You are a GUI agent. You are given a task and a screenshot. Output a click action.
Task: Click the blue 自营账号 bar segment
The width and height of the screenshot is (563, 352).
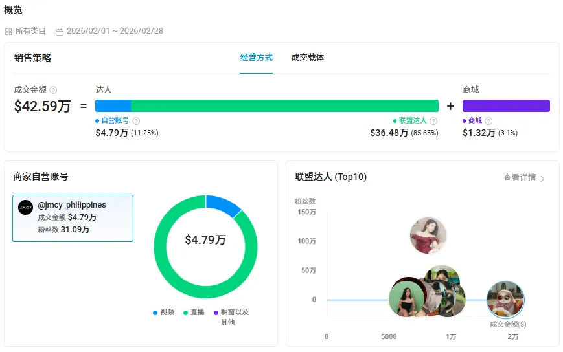tap(113, 106)
